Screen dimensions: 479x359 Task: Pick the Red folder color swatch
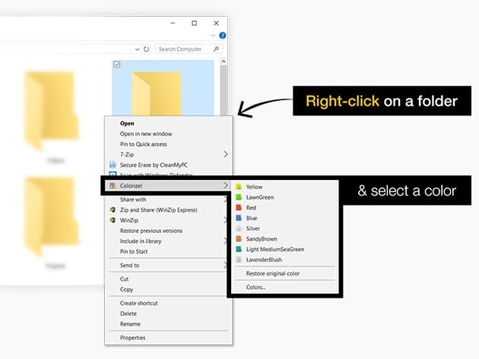click(239, 207)
